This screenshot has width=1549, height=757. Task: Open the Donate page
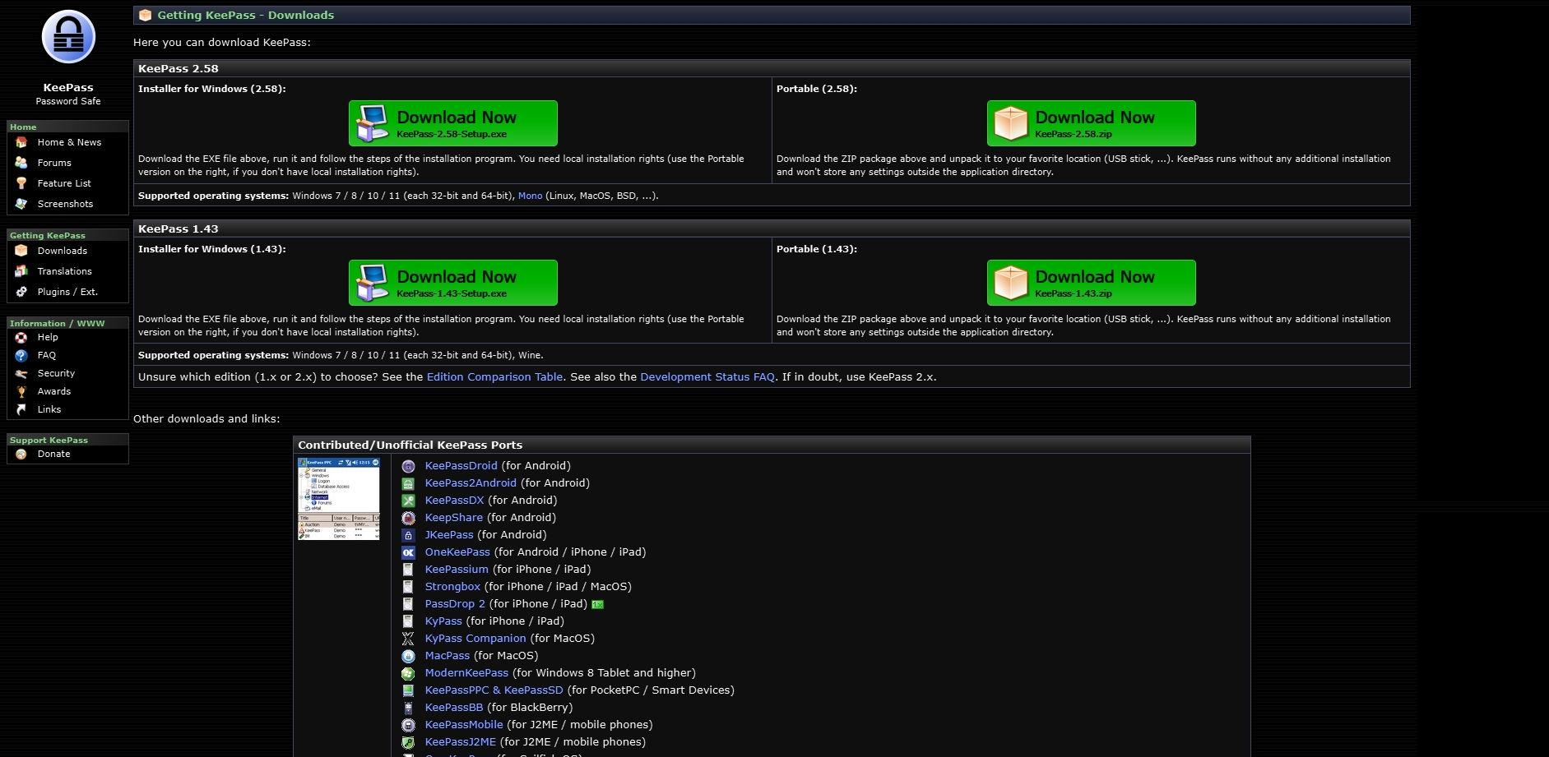pyautogui.click(x=53, y=454)
